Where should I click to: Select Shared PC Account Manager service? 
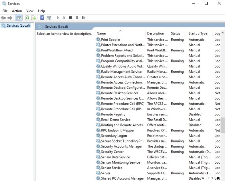(122, 178)
